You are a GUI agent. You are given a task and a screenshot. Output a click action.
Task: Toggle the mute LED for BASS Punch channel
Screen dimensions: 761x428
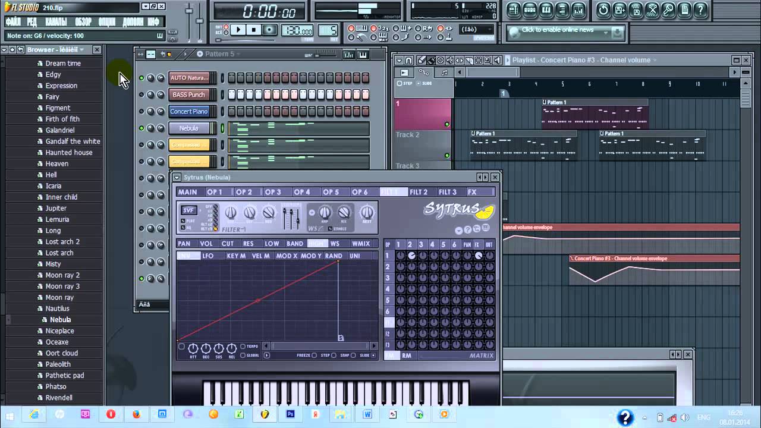141,95
